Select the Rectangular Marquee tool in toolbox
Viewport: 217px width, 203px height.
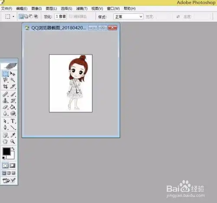tap(5, 74)
